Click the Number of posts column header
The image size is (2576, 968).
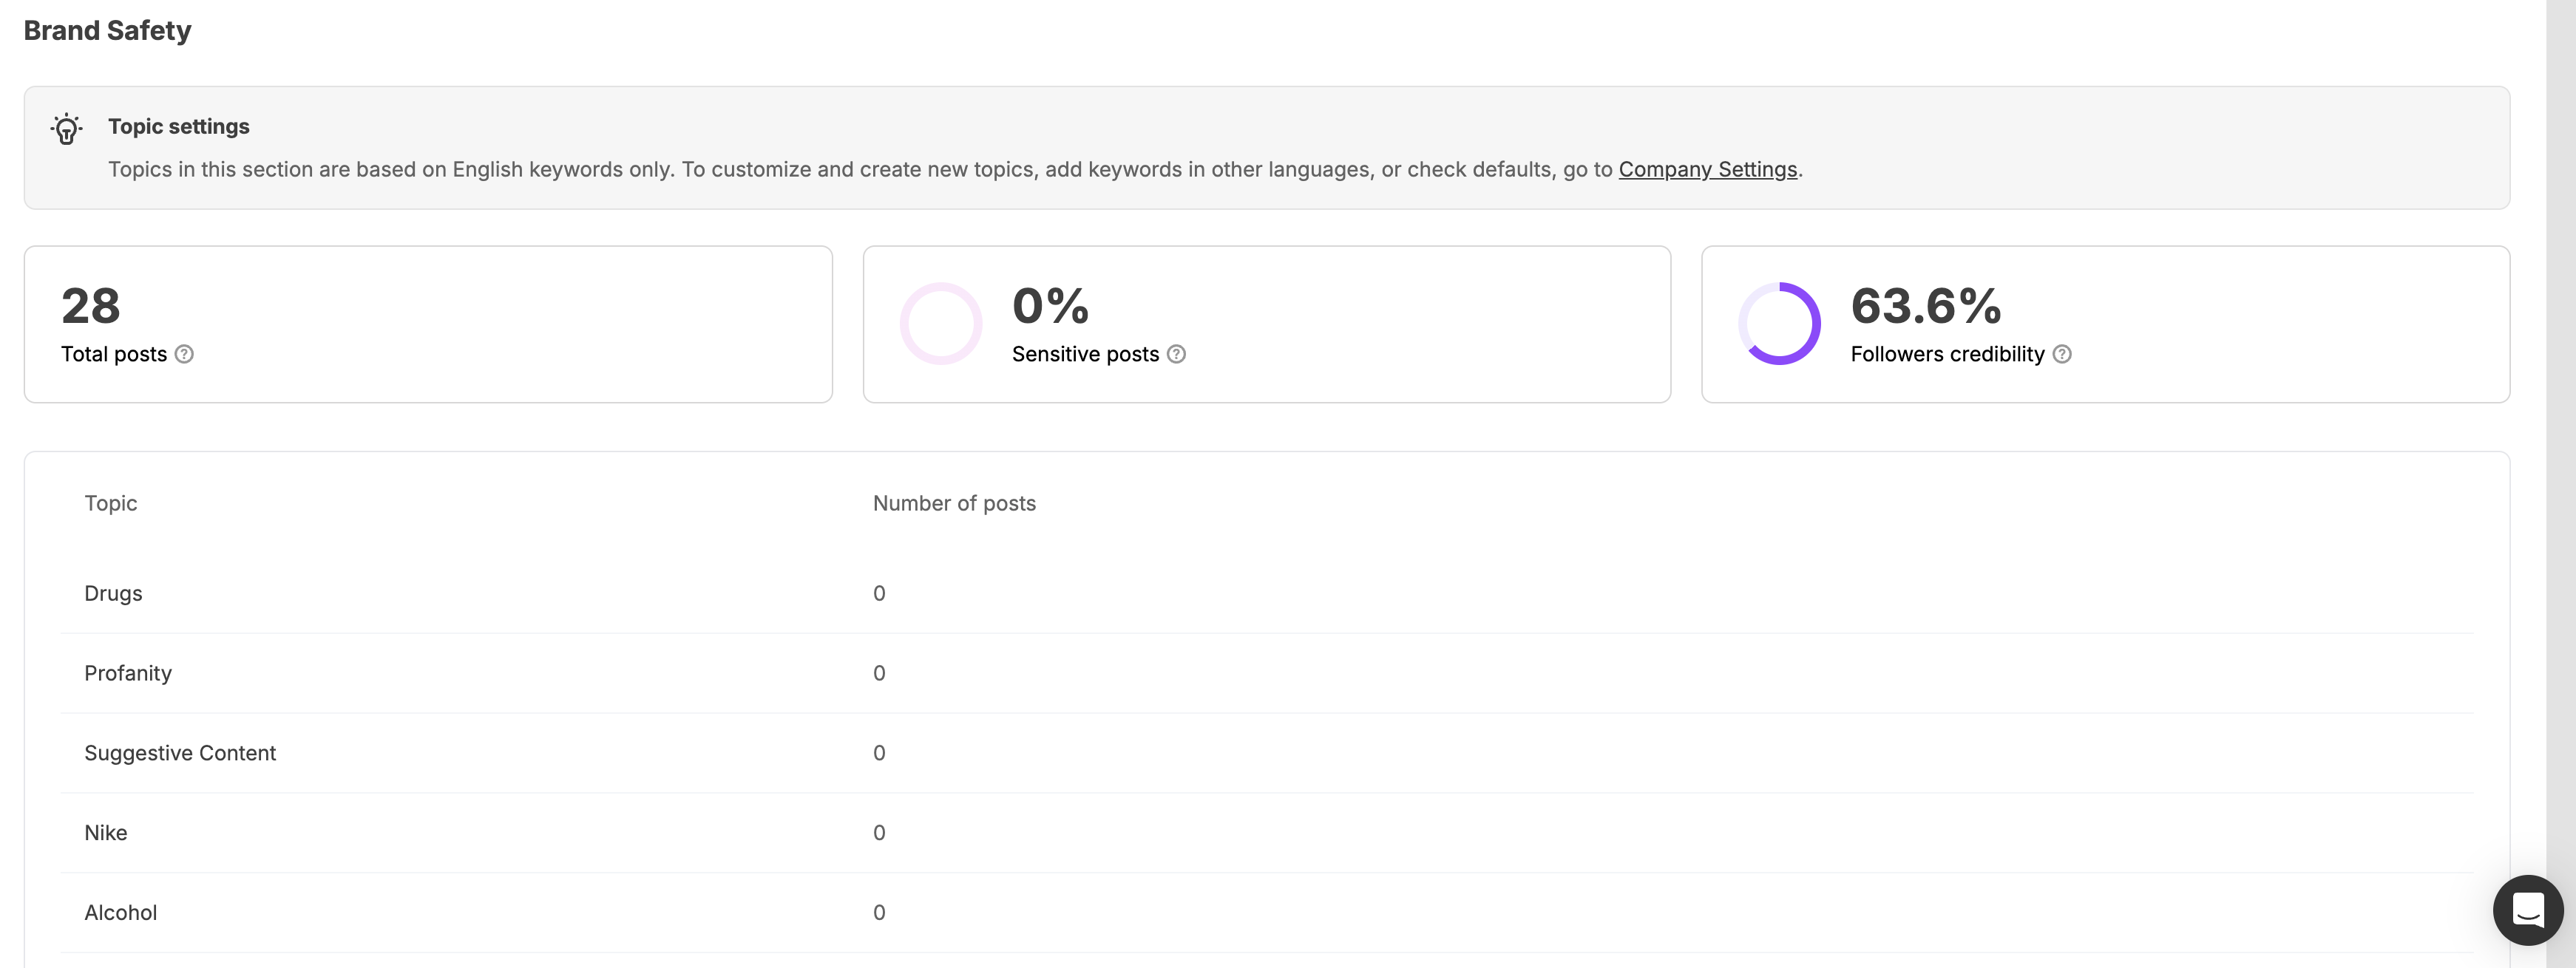(954, 503)
